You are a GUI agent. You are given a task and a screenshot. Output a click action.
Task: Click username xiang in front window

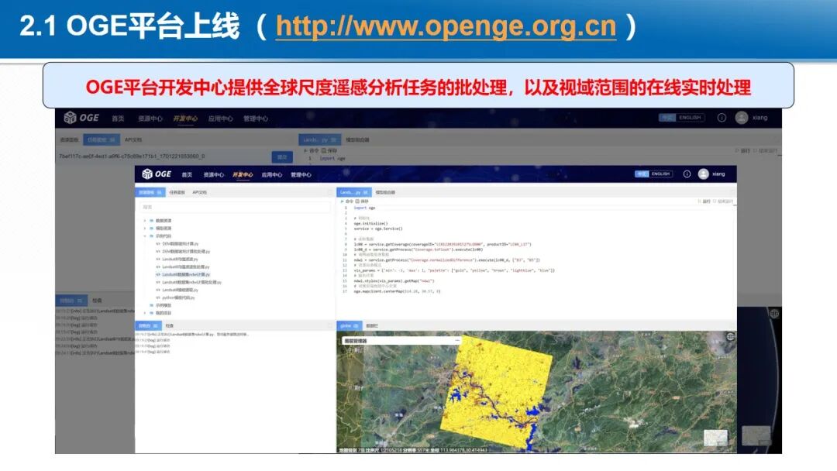tap(718, 174)
